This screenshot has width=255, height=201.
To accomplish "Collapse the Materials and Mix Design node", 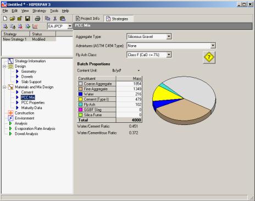I will click(4, 87).
